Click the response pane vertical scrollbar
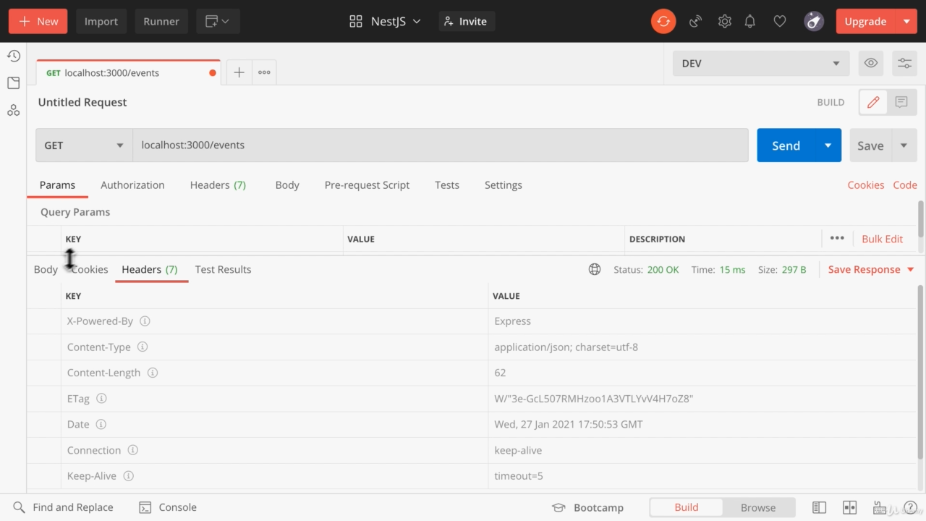 tap(920, 369)
